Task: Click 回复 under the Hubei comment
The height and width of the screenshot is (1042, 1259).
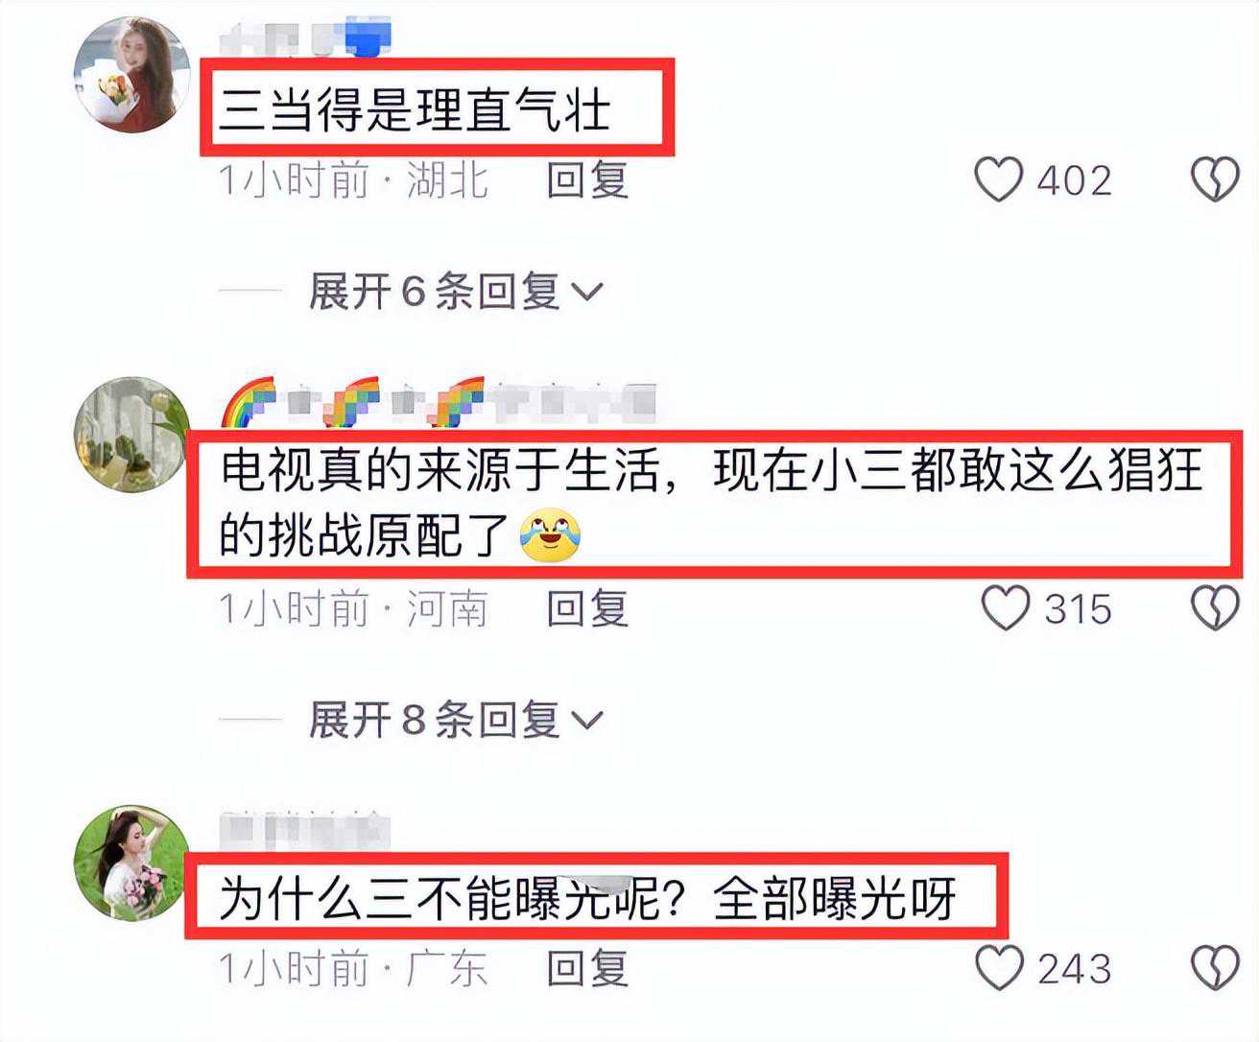Action: pos(587,179)
